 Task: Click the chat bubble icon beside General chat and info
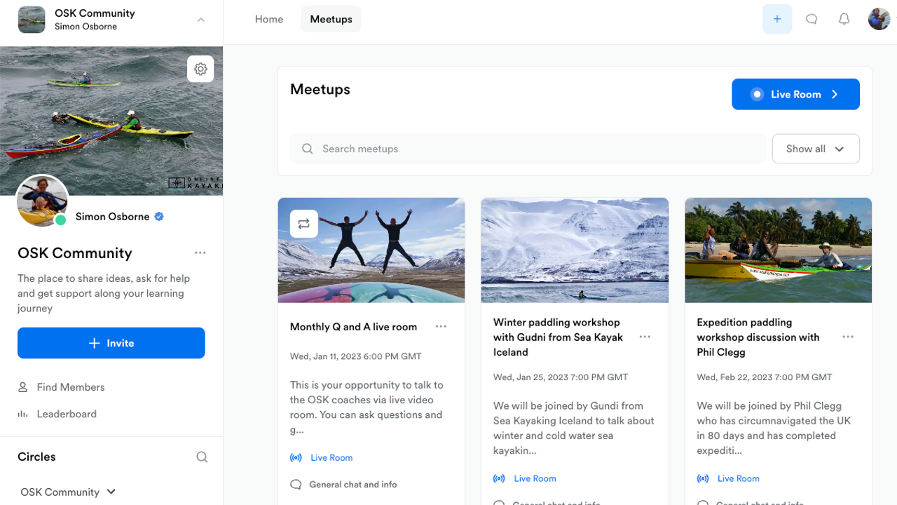296,485
